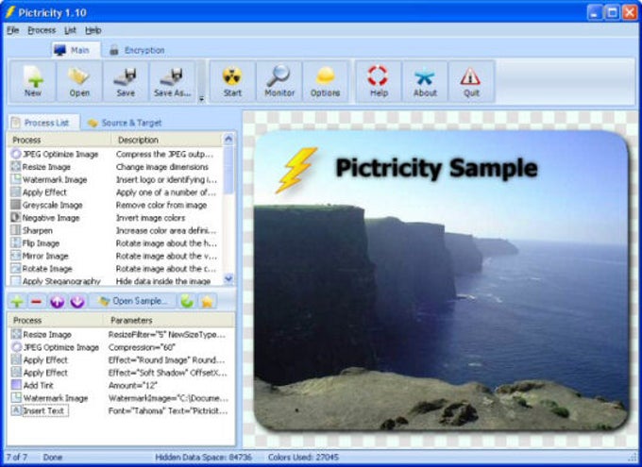Select the Apply Effect row with Round Image
This screenshot has width=642, height=467.
coord(121,359)
